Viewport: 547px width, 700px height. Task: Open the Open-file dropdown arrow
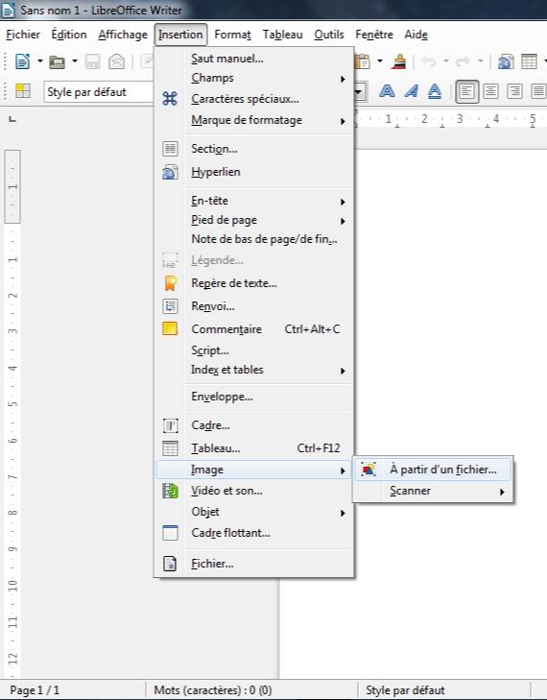[x=75, y=61]
